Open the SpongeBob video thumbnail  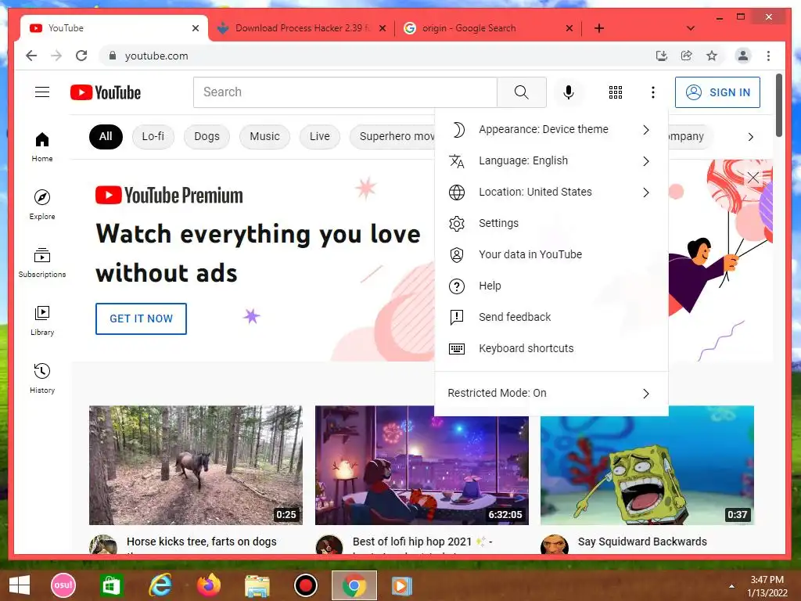click(x=647, y=465)
